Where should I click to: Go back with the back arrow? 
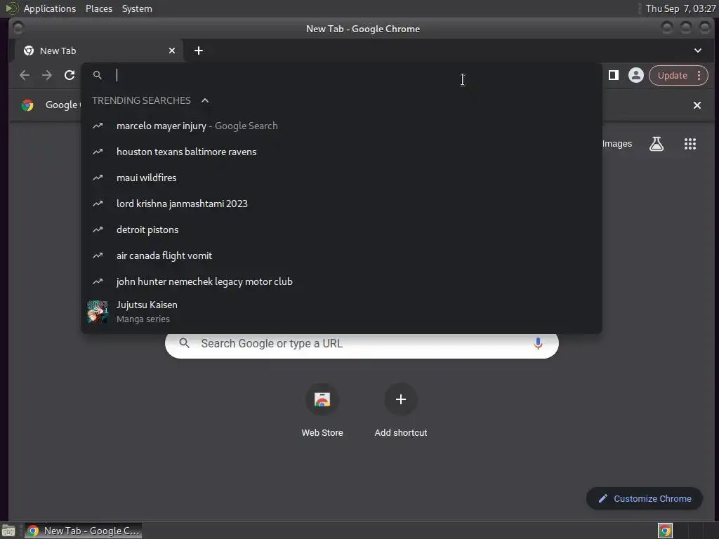coord(25,75)
